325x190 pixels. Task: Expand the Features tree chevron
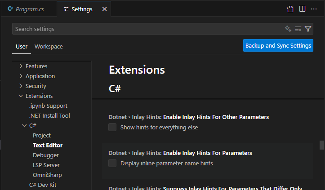click(x=21, y=66)
